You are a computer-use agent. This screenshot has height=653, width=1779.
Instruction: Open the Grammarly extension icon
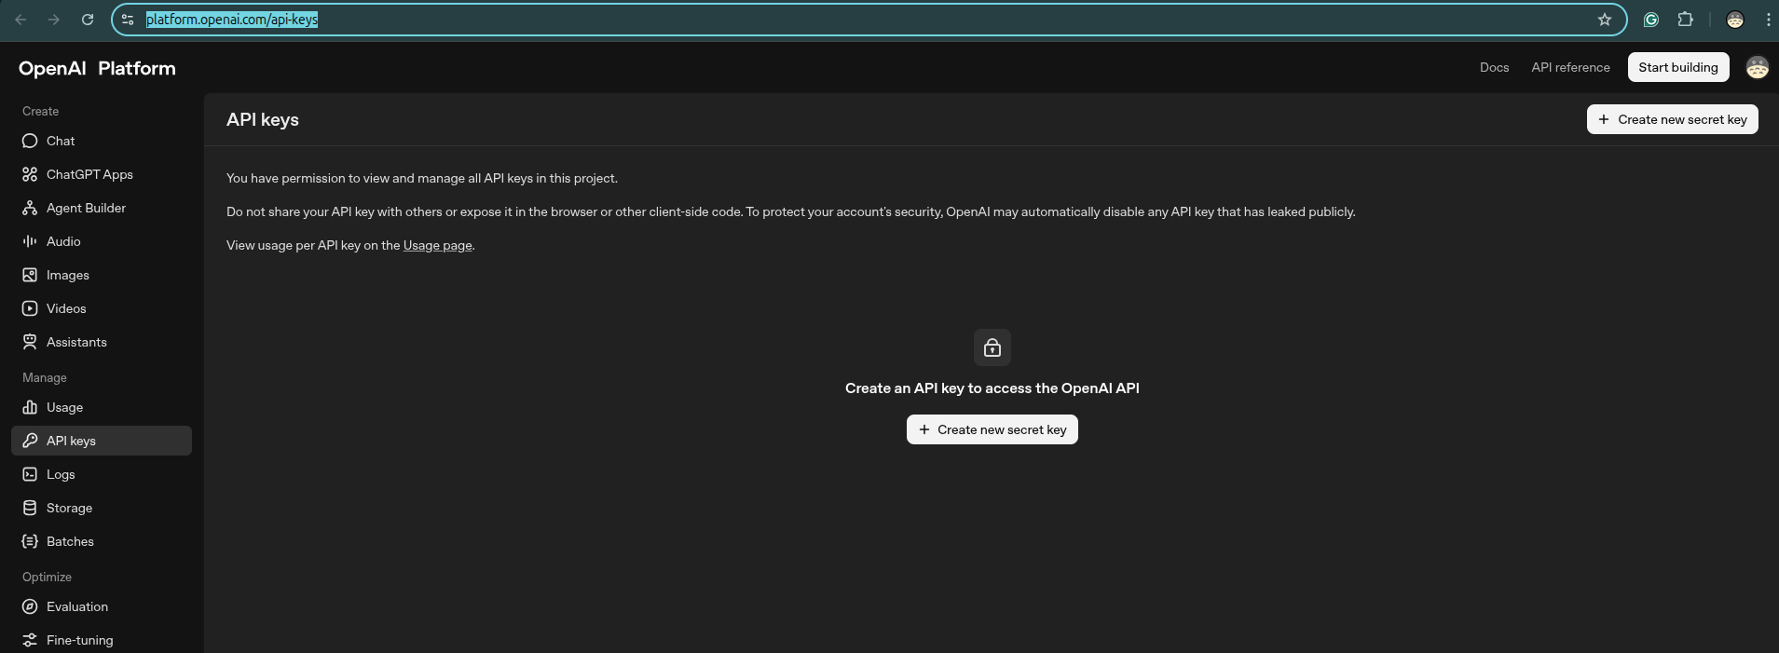[x=1650, y=20]
